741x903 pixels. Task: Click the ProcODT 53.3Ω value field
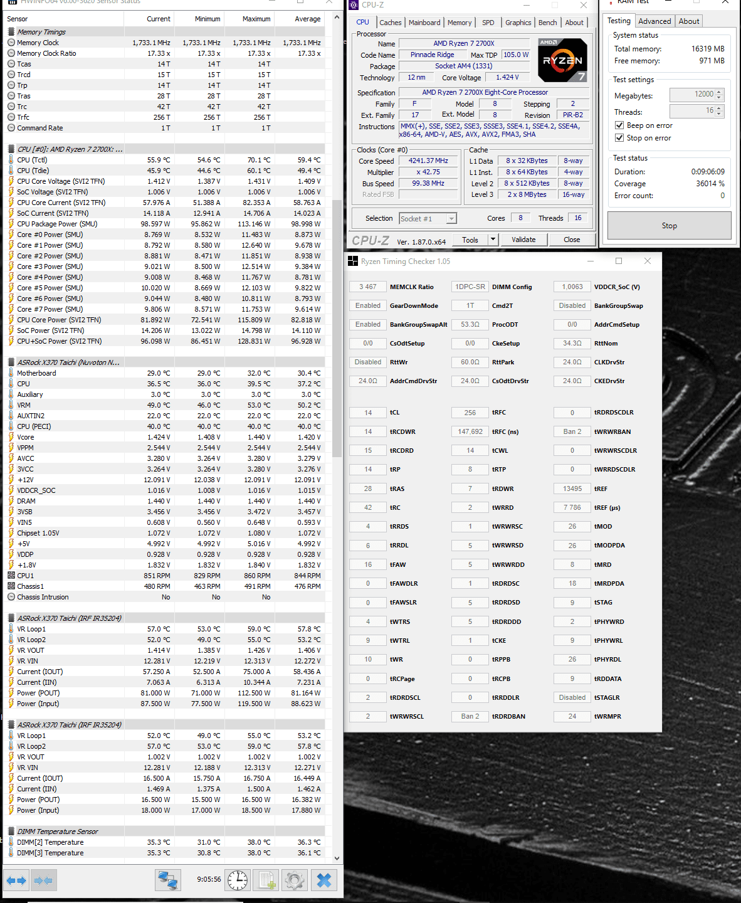tap(470, 324)
